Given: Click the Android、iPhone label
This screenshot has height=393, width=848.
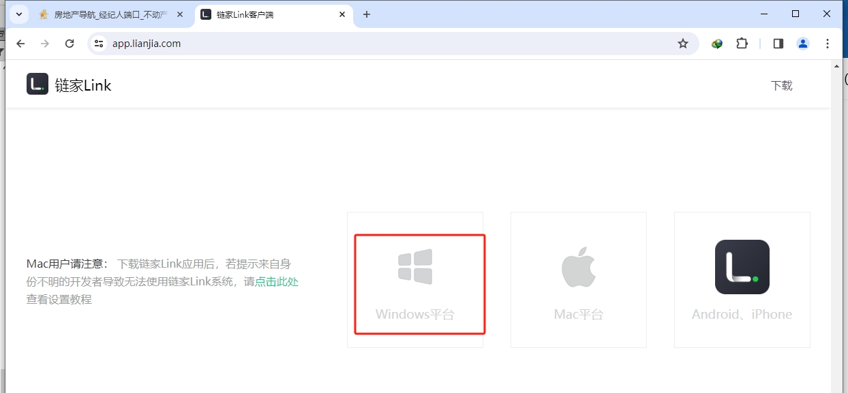Looking at the screenshot, I should click(742, 315).
